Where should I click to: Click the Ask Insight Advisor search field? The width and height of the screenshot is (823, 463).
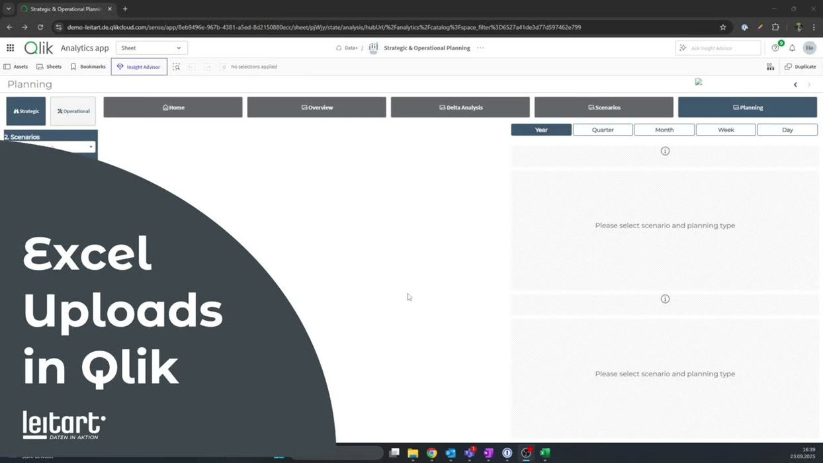(718, 48)
